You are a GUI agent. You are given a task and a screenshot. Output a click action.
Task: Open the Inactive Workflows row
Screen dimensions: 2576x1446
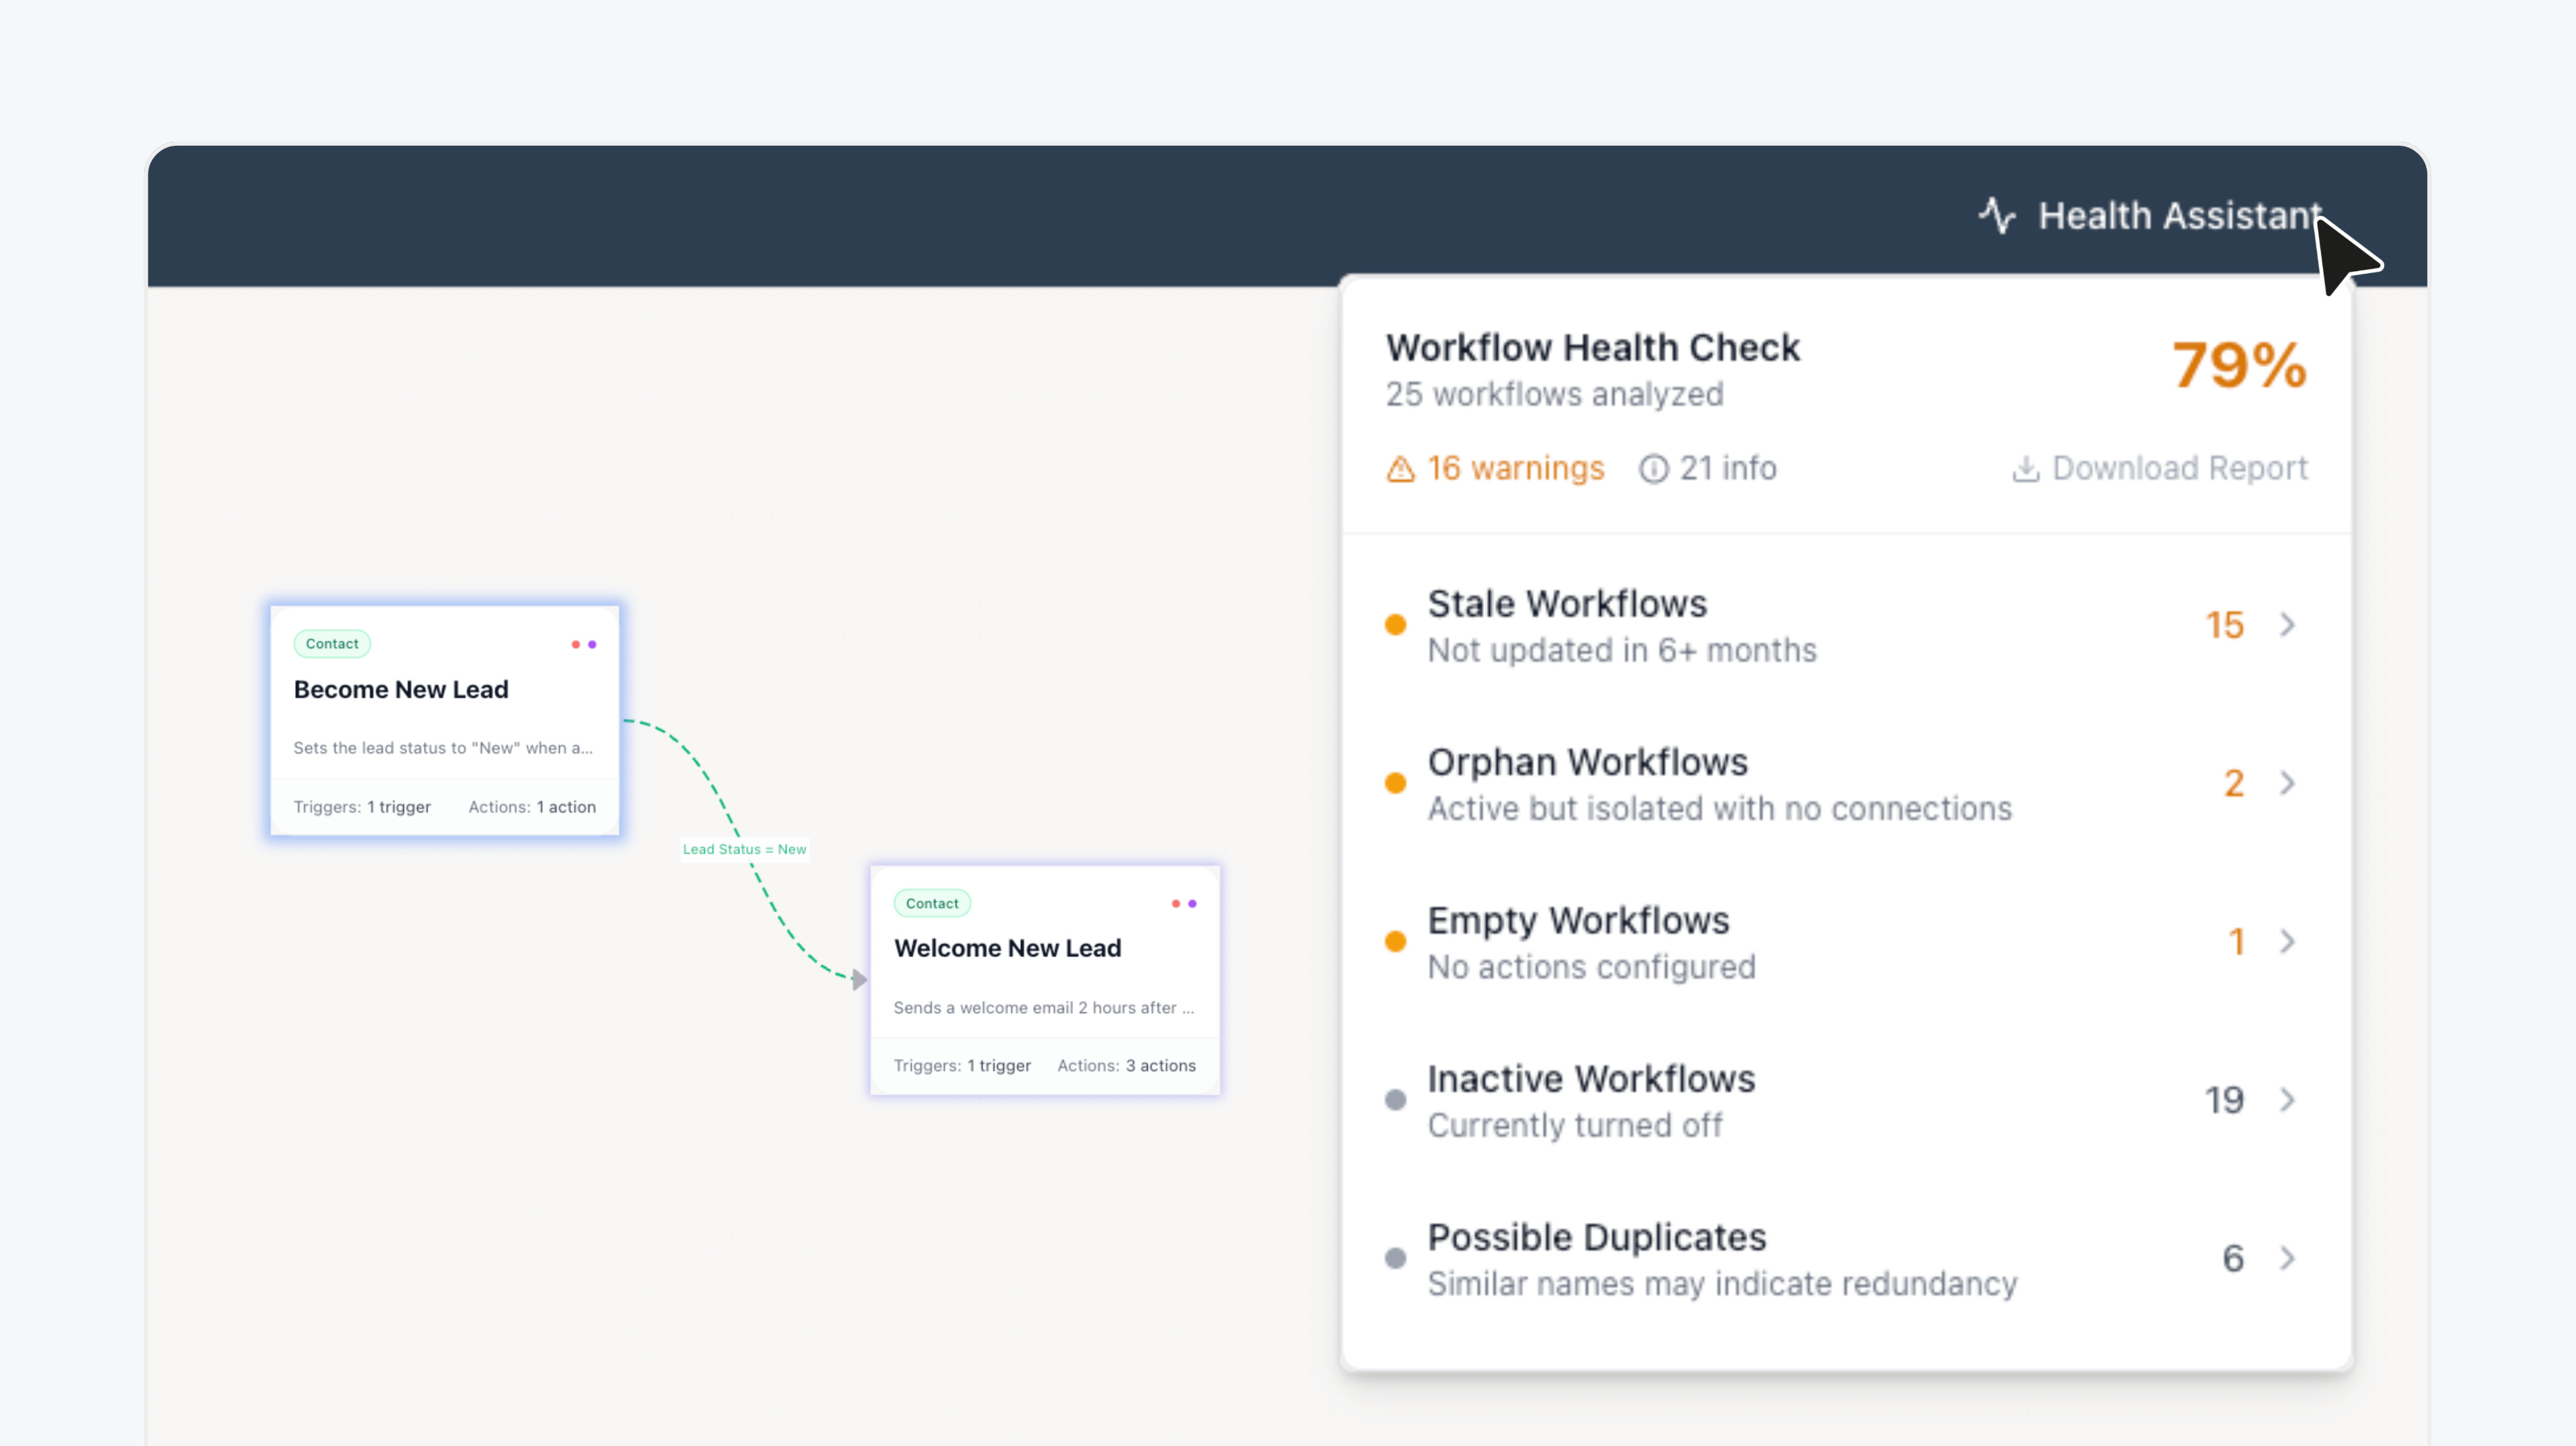pyautogui.click(x=1846, y=1100)
